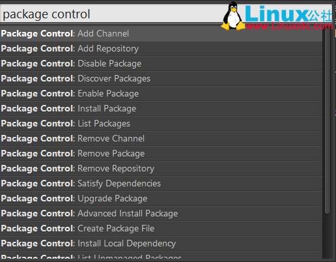Select Package Control: Upgrade Package
The image size is (336, 262).
click(161, 199)
